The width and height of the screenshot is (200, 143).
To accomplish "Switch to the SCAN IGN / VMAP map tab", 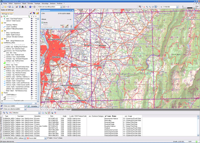I will [x=64, y=109].
